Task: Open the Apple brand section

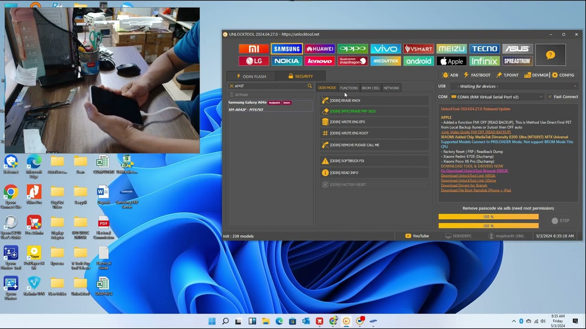Action: coord(451,61)
